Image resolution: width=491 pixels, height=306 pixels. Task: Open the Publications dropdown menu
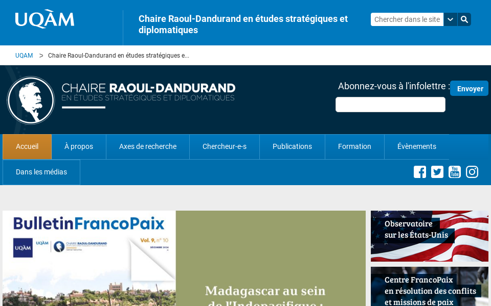[x=292, y=146]
